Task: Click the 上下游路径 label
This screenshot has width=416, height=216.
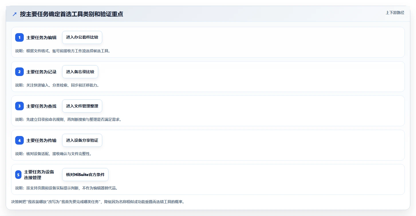Action: pos(395,13)
